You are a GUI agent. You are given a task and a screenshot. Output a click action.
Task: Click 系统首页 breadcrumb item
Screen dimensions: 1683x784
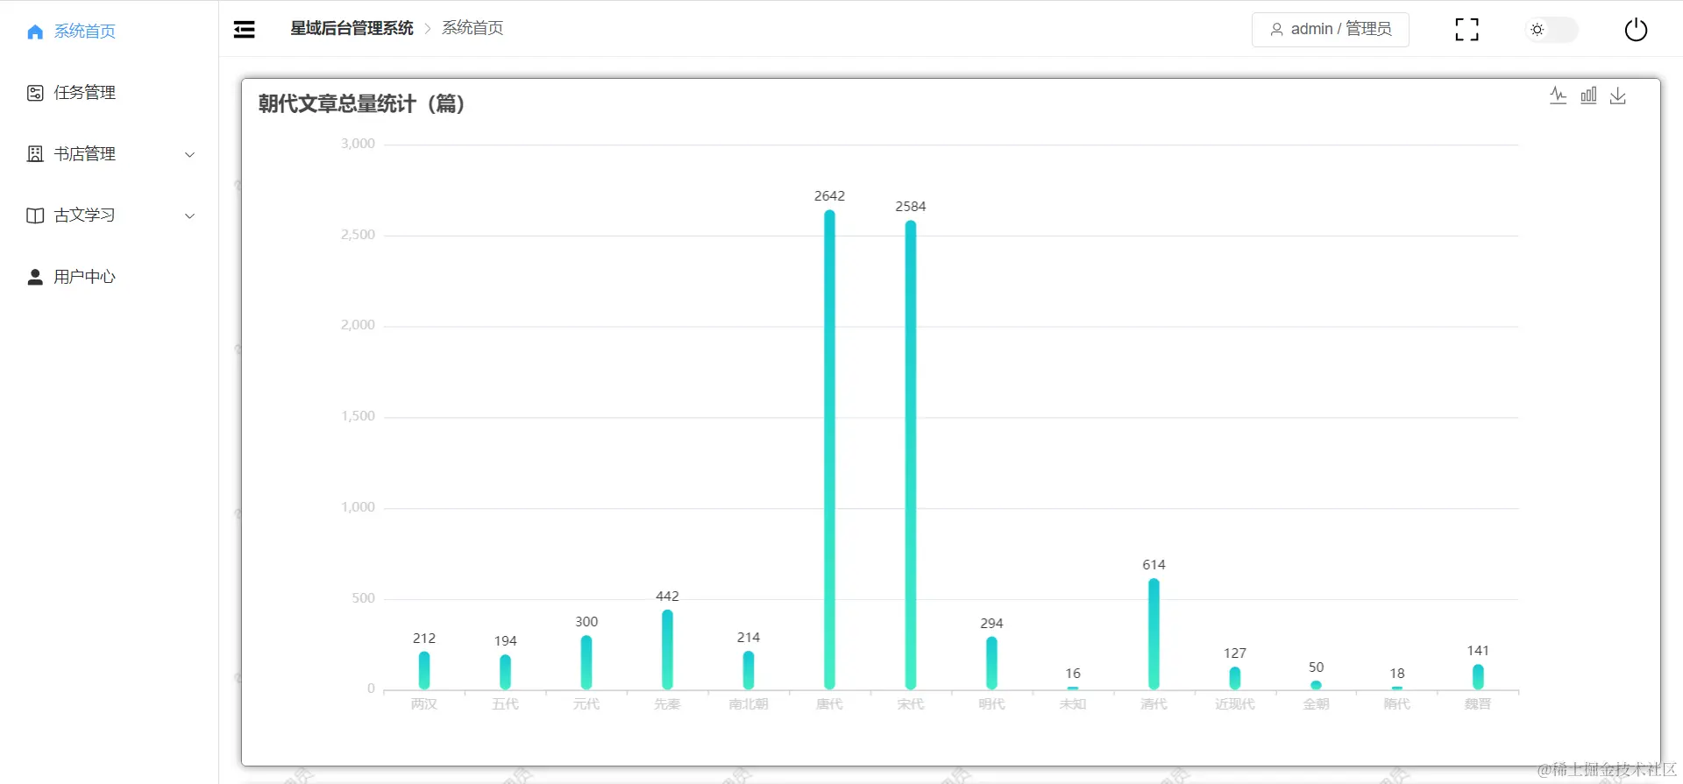pyautogui.click(x=472, y=28)
